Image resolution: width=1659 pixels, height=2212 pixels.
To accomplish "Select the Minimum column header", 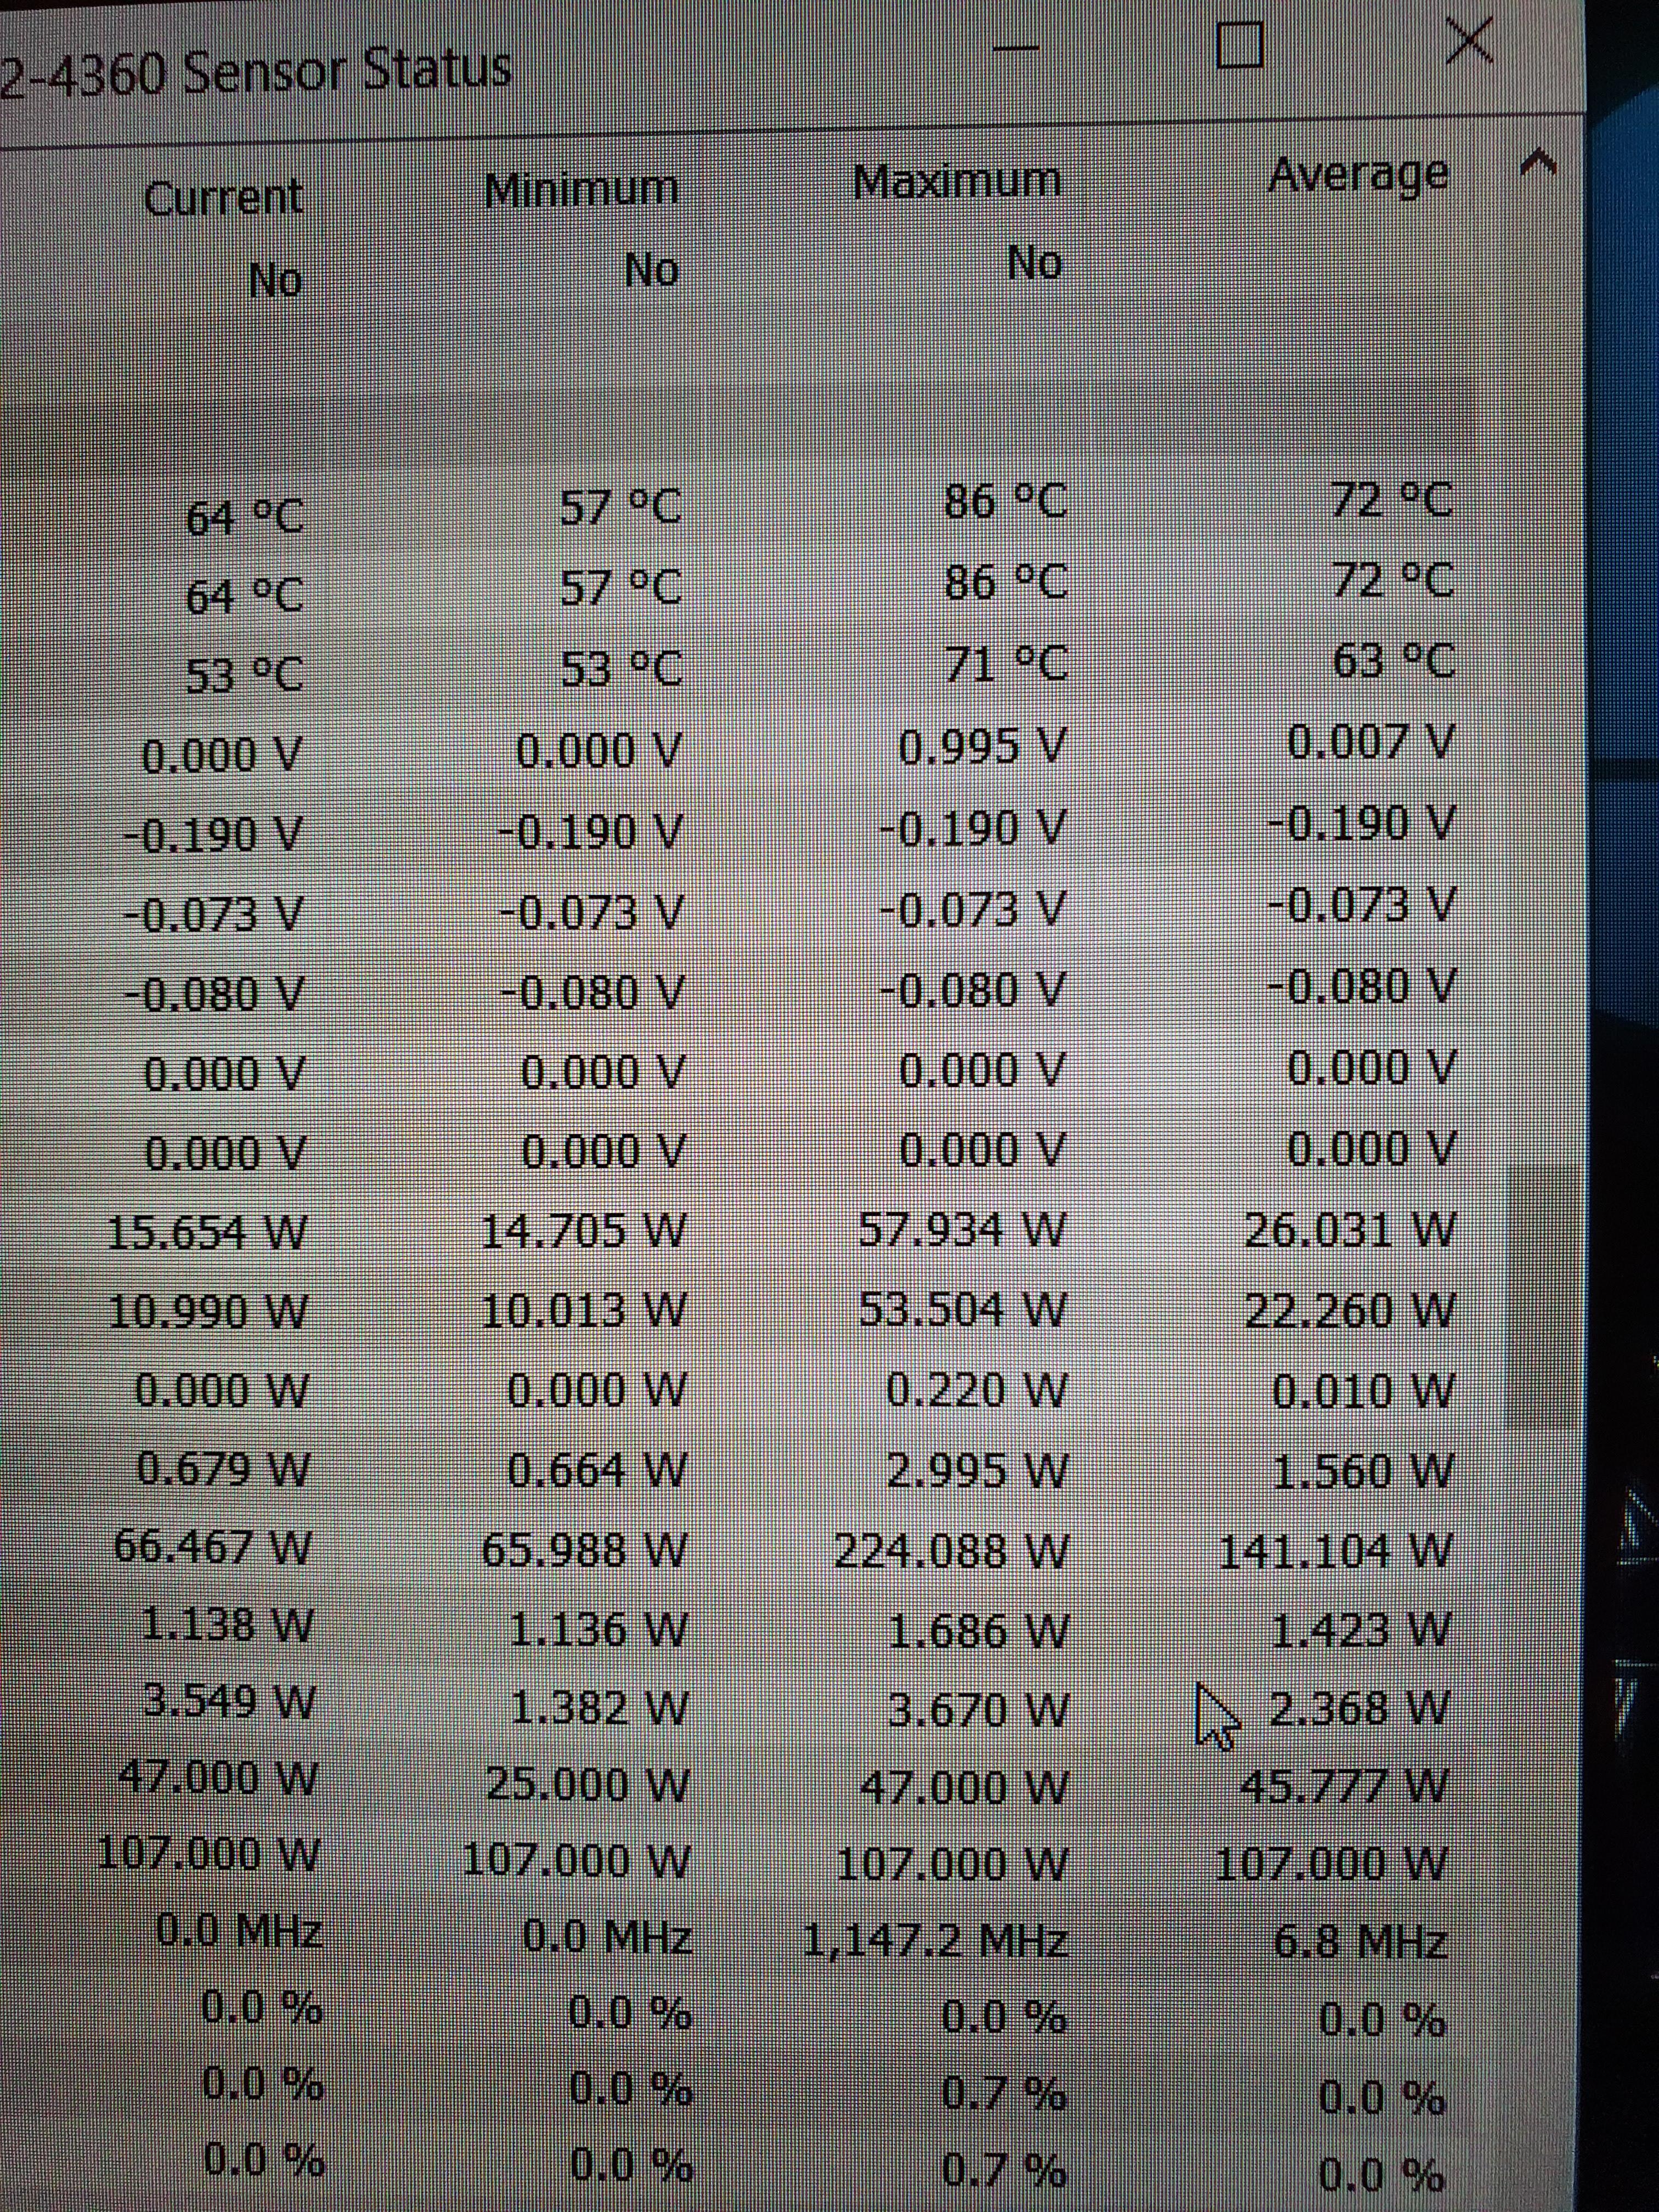I will click(x=581, y=188).
